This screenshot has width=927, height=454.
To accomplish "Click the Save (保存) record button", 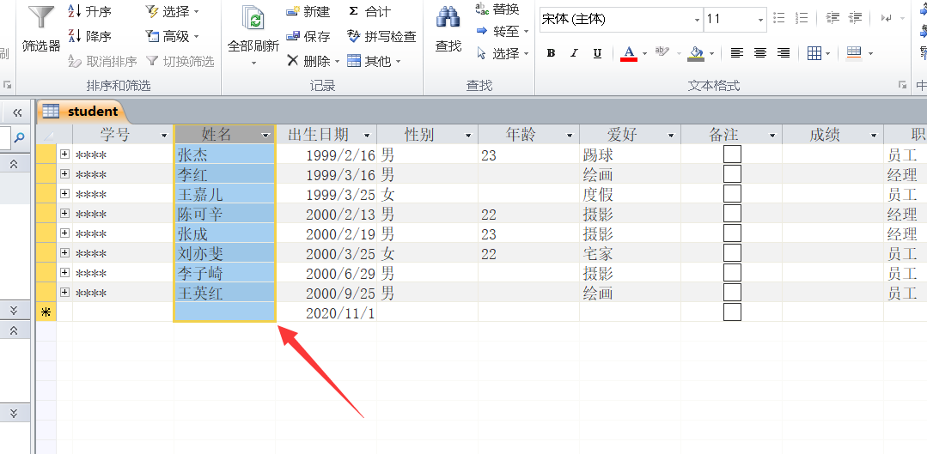I will click(x=308, y=36).
